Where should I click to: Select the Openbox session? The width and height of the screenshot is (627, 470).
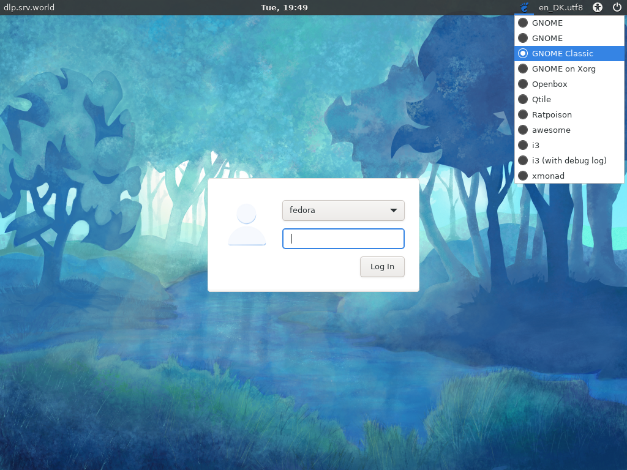tap(548, 84)
